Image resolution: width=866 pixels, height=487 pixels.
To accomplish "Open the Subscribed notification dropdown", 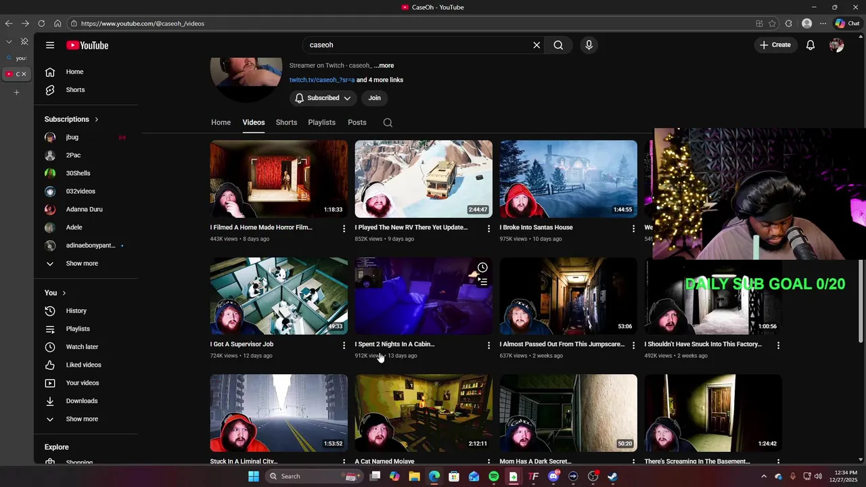I will point(323,98).
